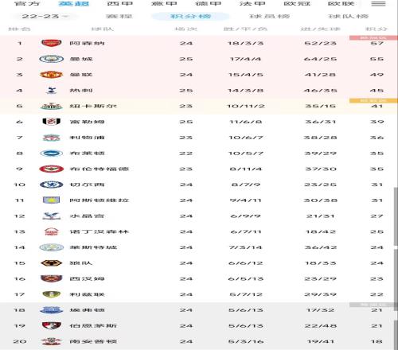Click the Chelsea crest in tenth place
The image size is (398, 350).
tap(52, 185)
